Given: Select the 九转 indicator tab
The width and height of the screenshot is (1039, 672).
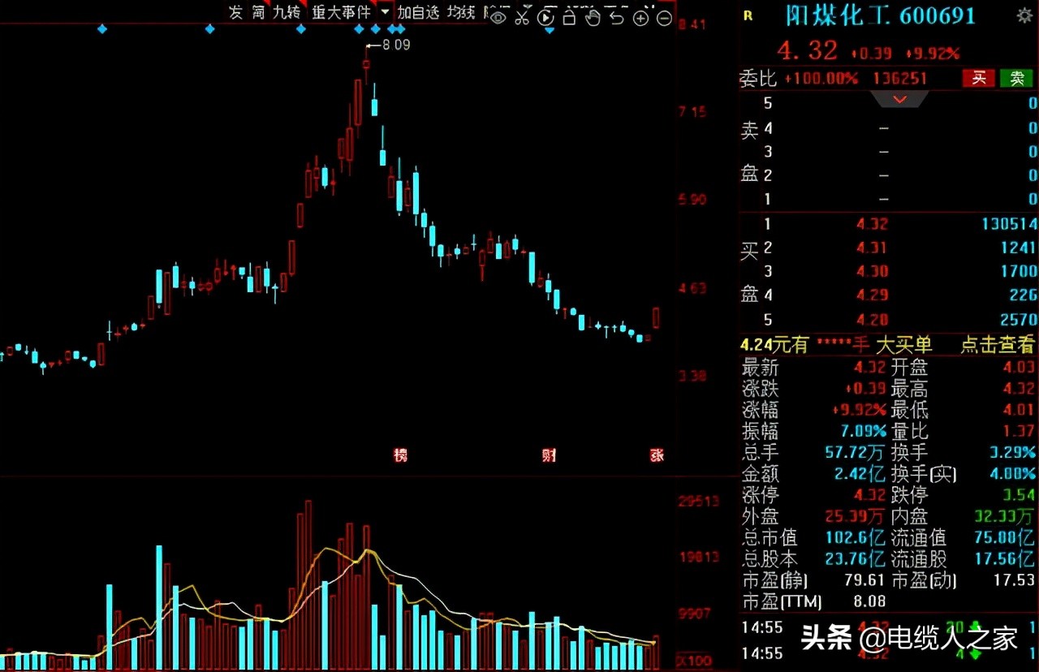Looking at the screenshot, I should click(287, 12).
